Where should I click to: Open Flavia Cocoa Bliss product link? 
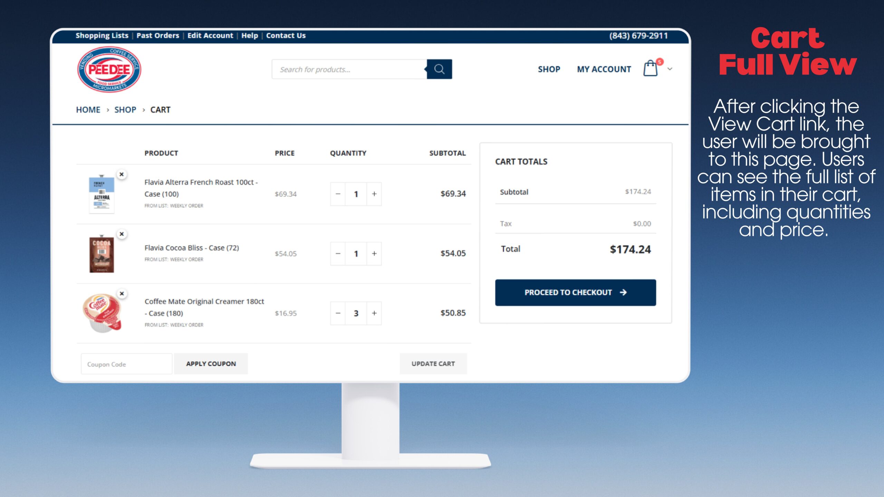point(192,248)
